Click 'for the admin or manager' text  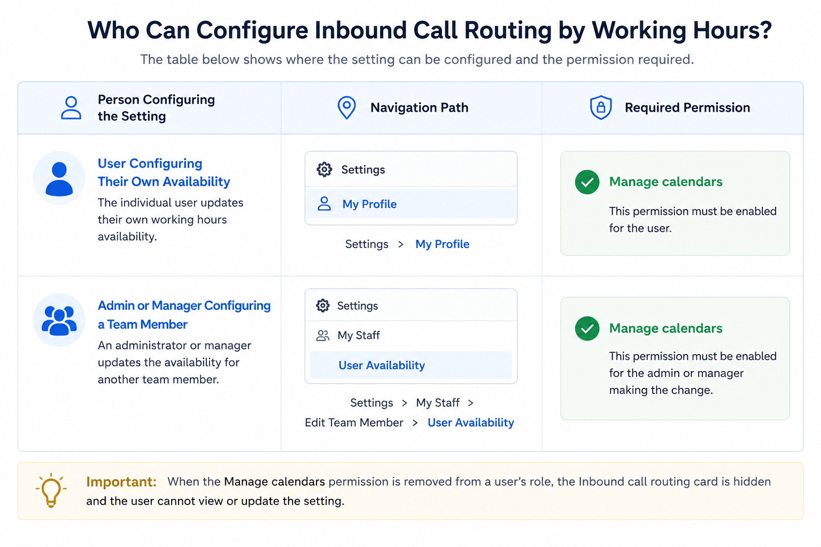click(x=676, y=373)
